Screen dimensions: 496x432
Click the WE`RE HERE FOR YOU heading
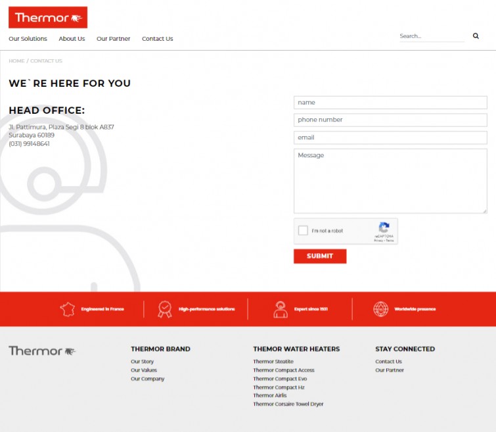coord(70,84)
